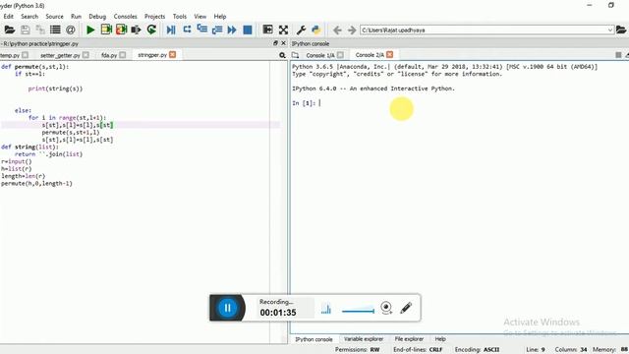Click the editor magnifier browse tabs icon

pos(282,55)
